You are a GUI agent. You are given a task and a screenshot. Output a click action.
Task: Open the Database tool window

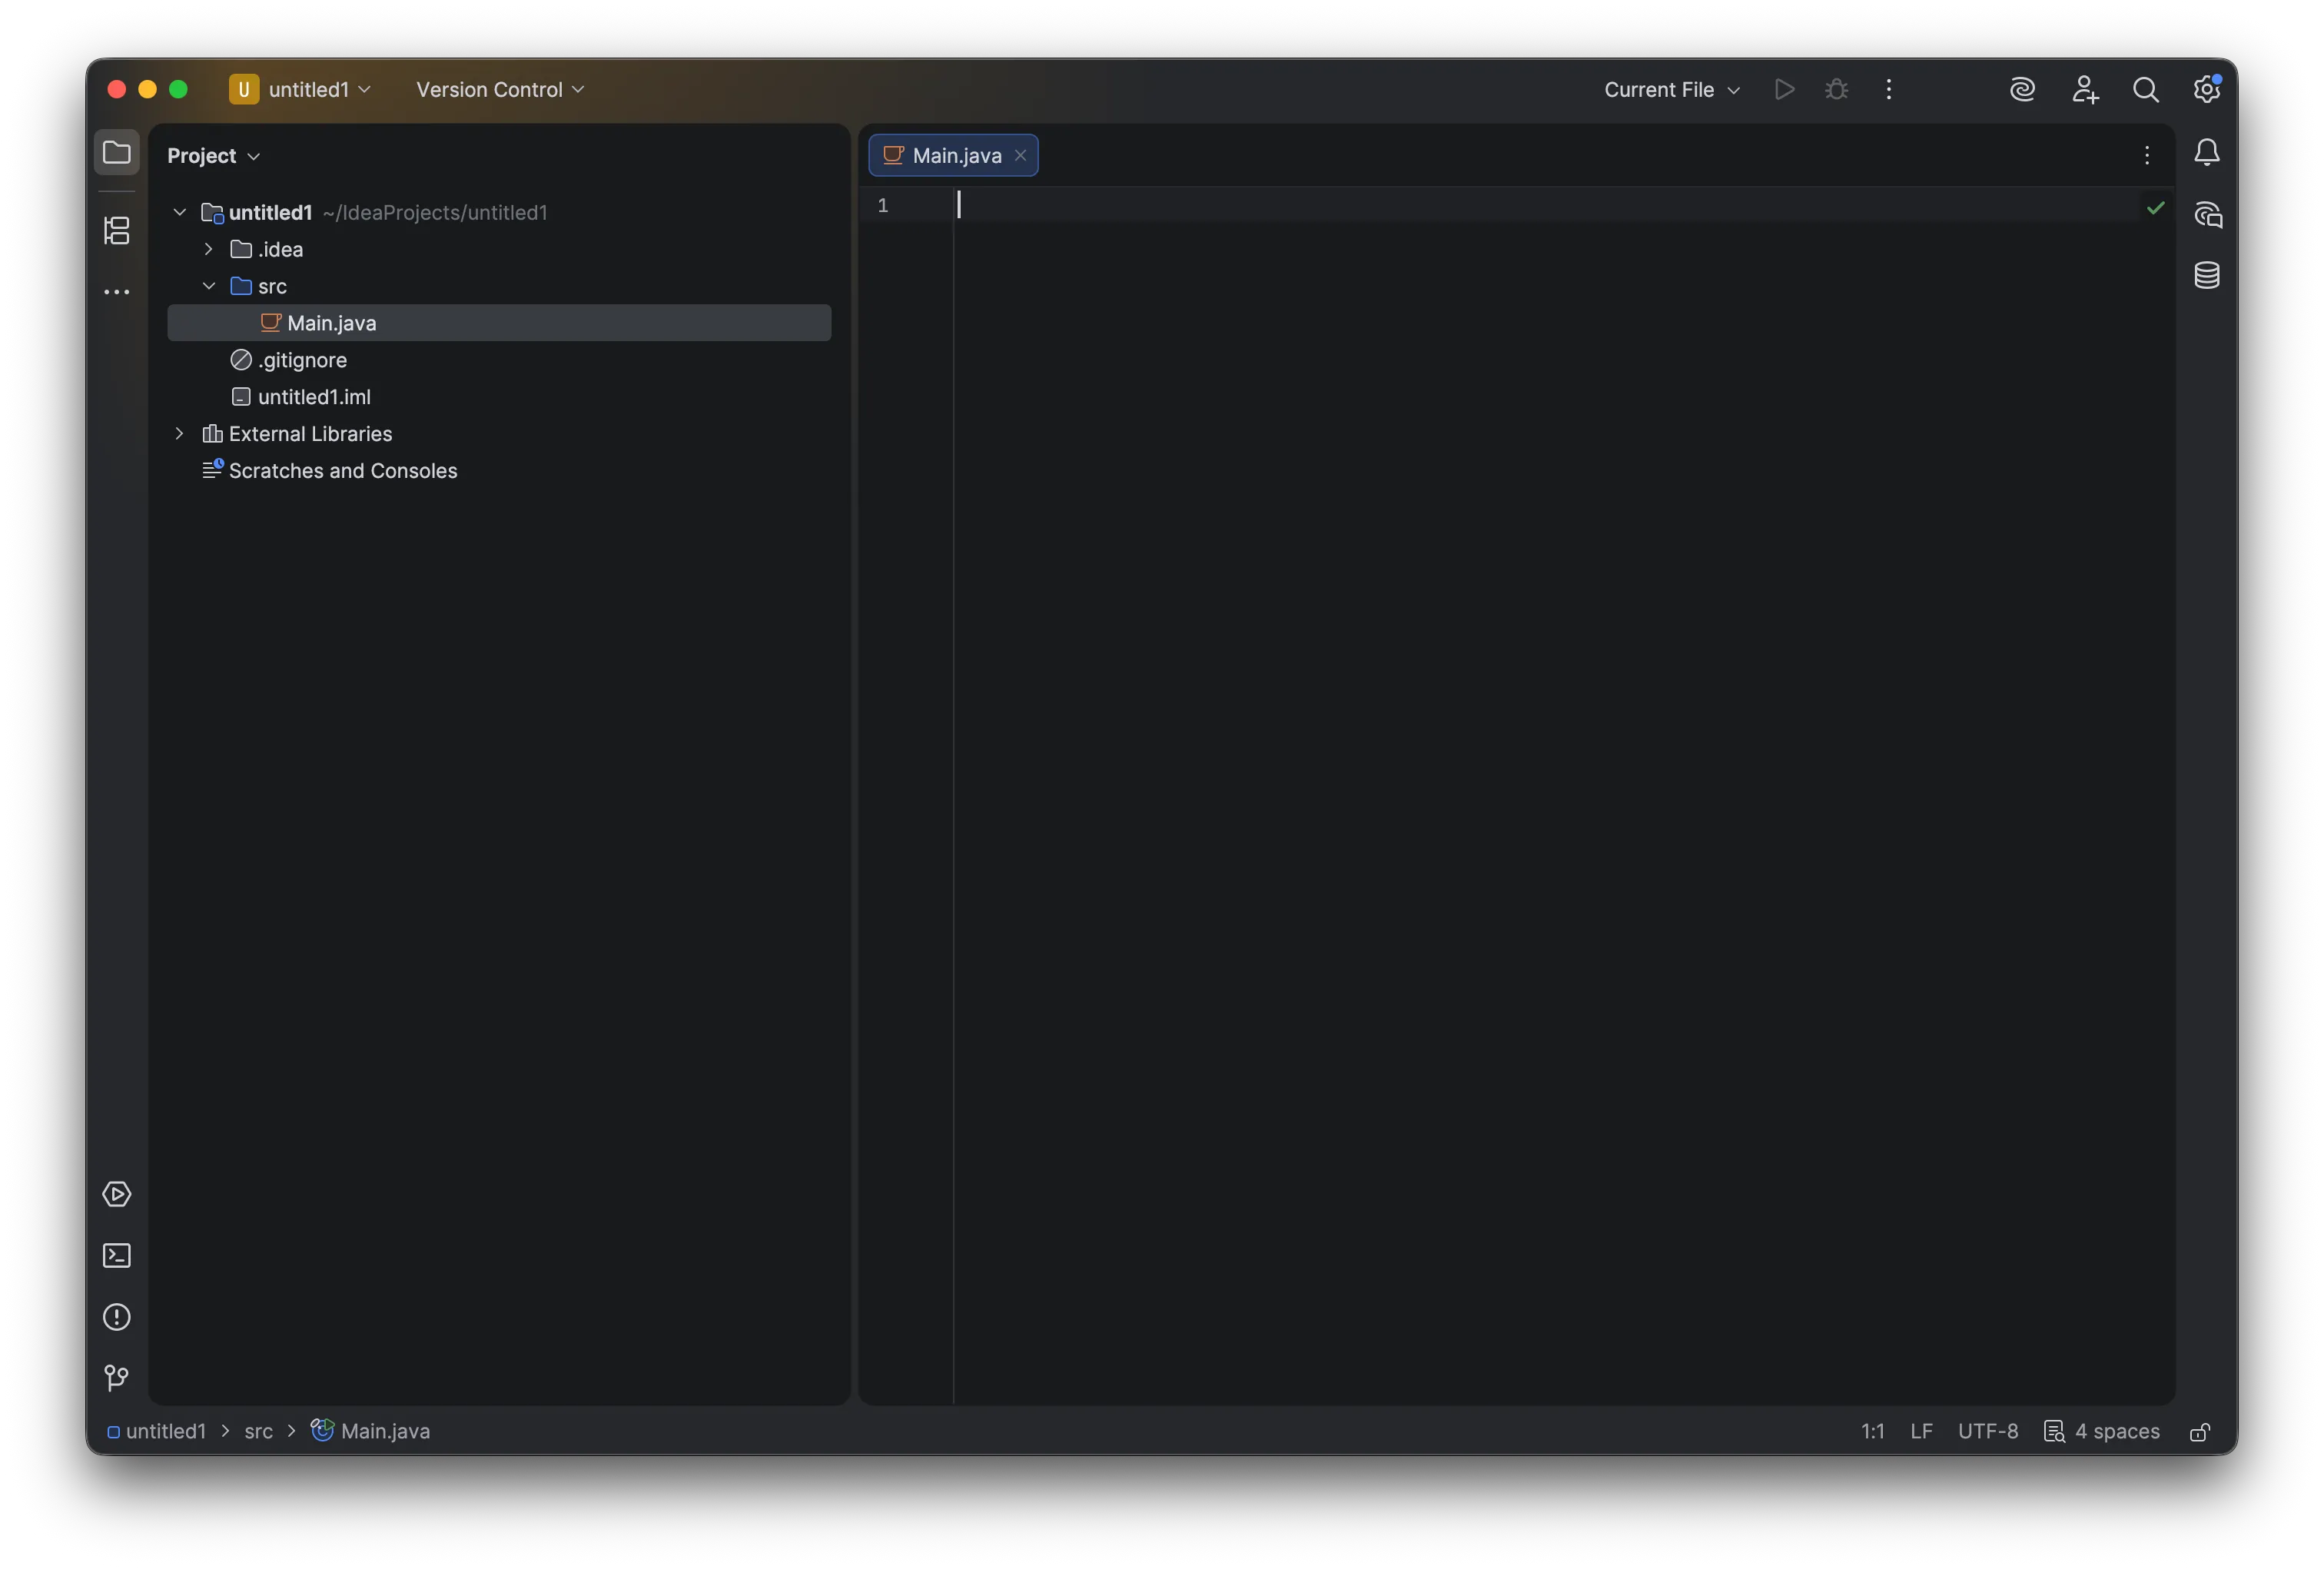[x=2207, y=275]
